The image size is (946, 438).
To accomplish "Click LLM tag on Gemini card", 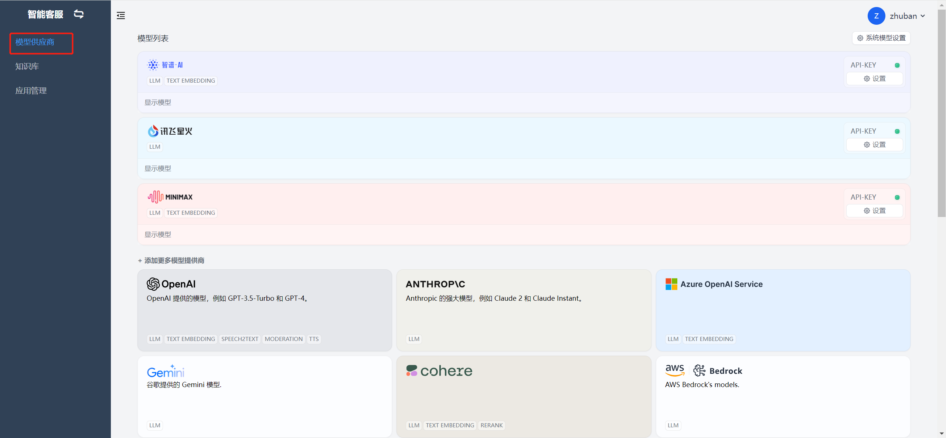I will click(155, 425).
